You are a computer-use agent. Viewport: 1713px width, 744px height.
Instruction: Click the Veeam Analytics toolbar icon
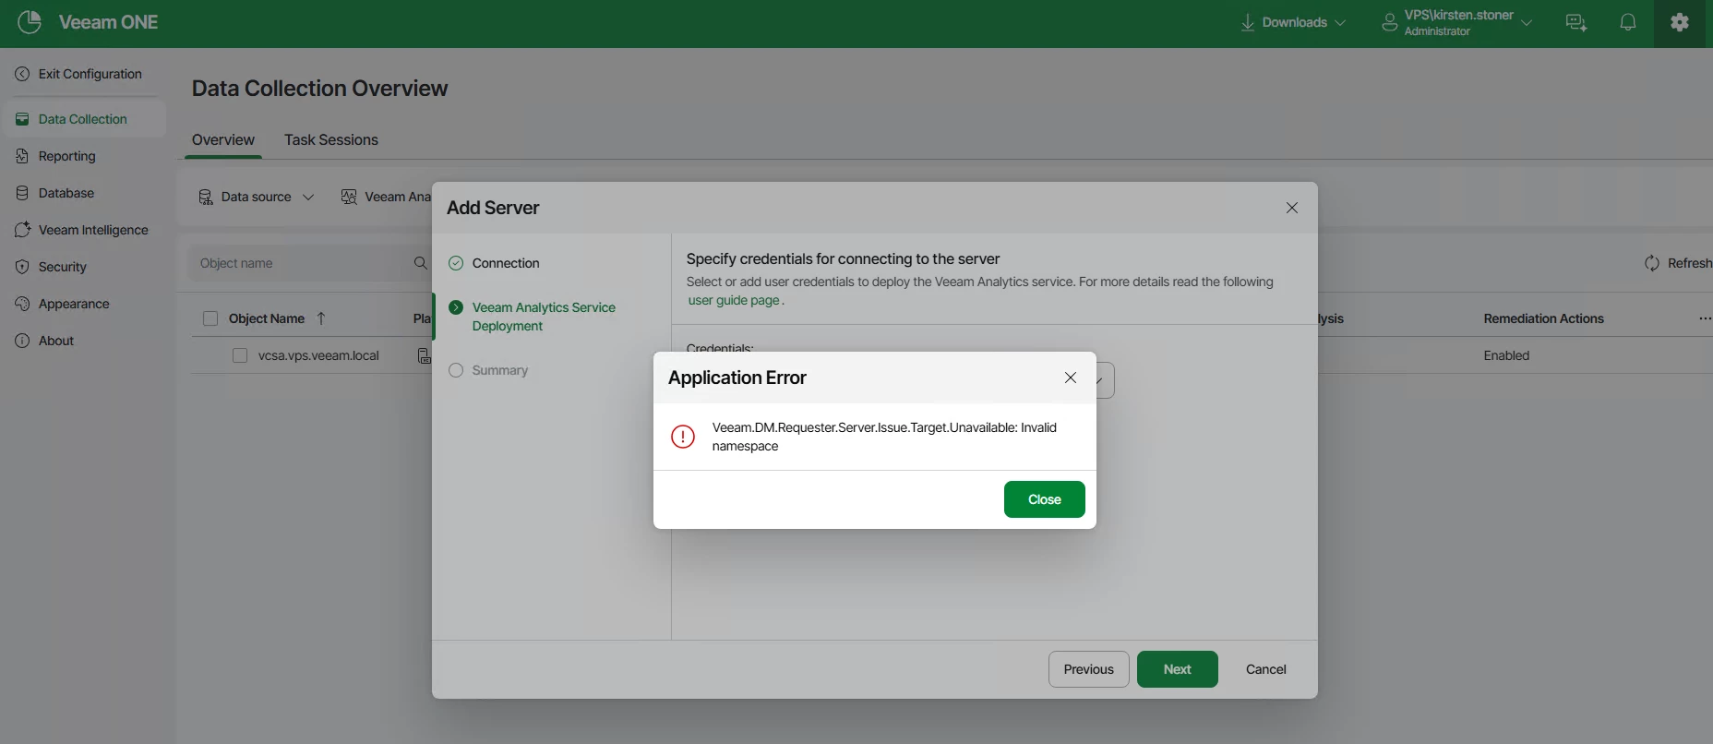coord(349,197)
